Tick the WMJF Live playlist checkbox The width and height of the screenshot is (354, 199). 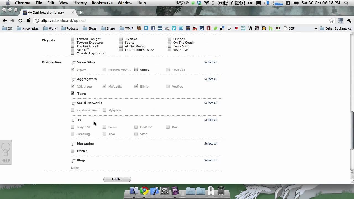click(x=169, y=50)
